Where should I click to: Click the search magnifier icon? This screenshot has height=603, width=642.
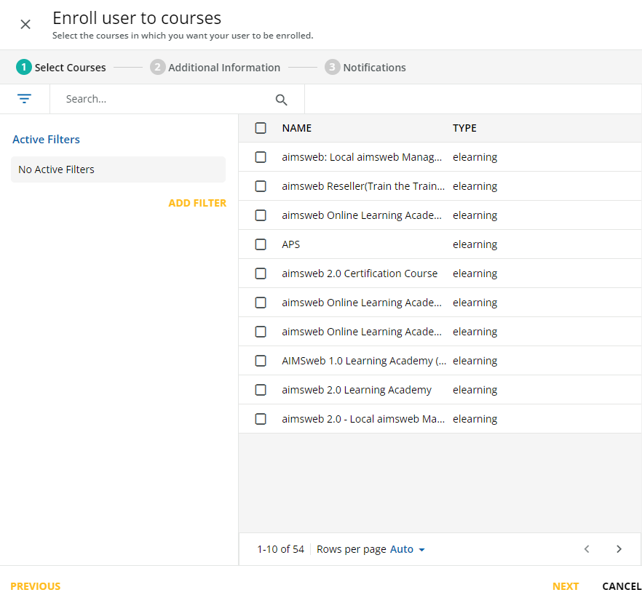click(281, 100)
